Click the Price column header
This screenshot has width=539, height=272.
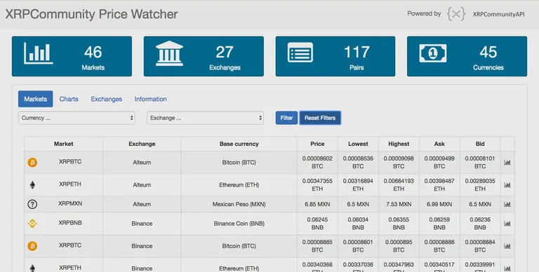(317, 144)
